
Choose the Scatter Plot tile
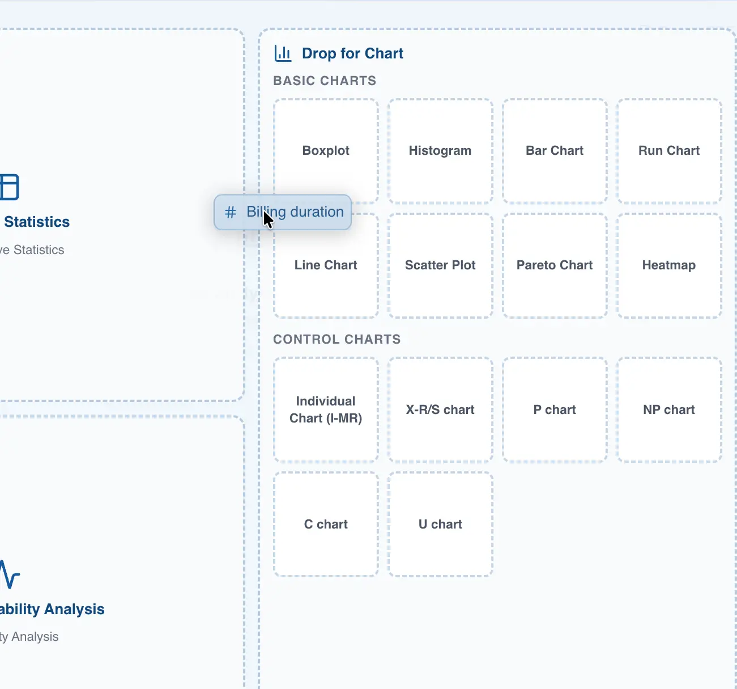click(440, 265)
